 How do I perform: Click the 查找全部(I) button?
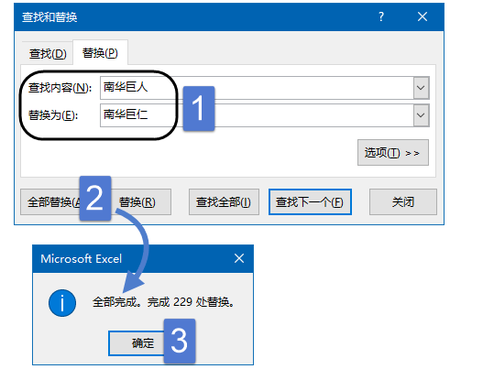click(224, 201)
